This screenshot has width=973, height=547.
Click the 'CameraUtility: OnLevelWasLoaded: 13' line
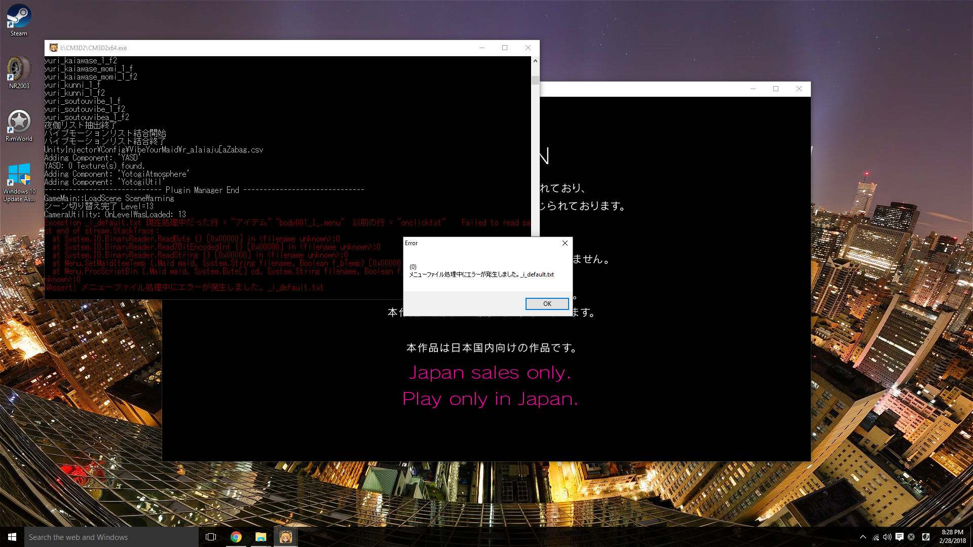(115, 214)
